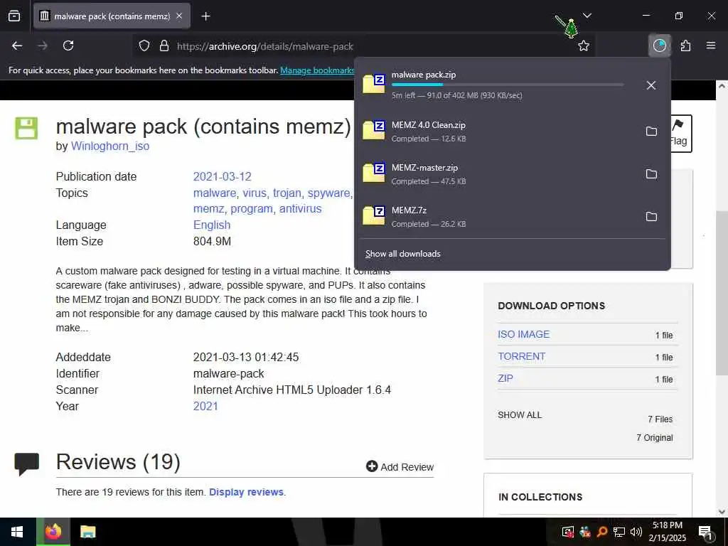Open the program topic link
Viewport: 728px width, 546px height.
[x=251, y=210]
